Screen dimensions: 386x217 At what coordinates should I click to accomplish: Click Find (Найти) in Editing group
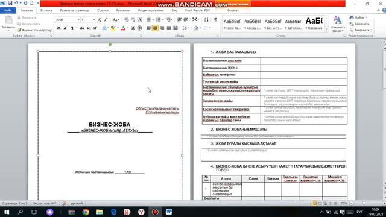[x=358, y=17]
